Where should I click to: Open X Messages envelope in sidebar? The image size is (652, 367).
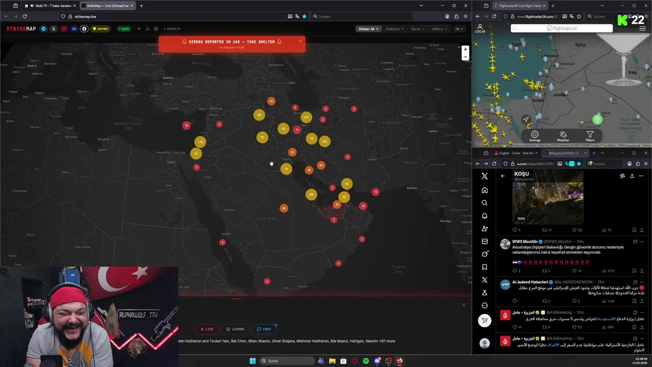pos(484,241)
